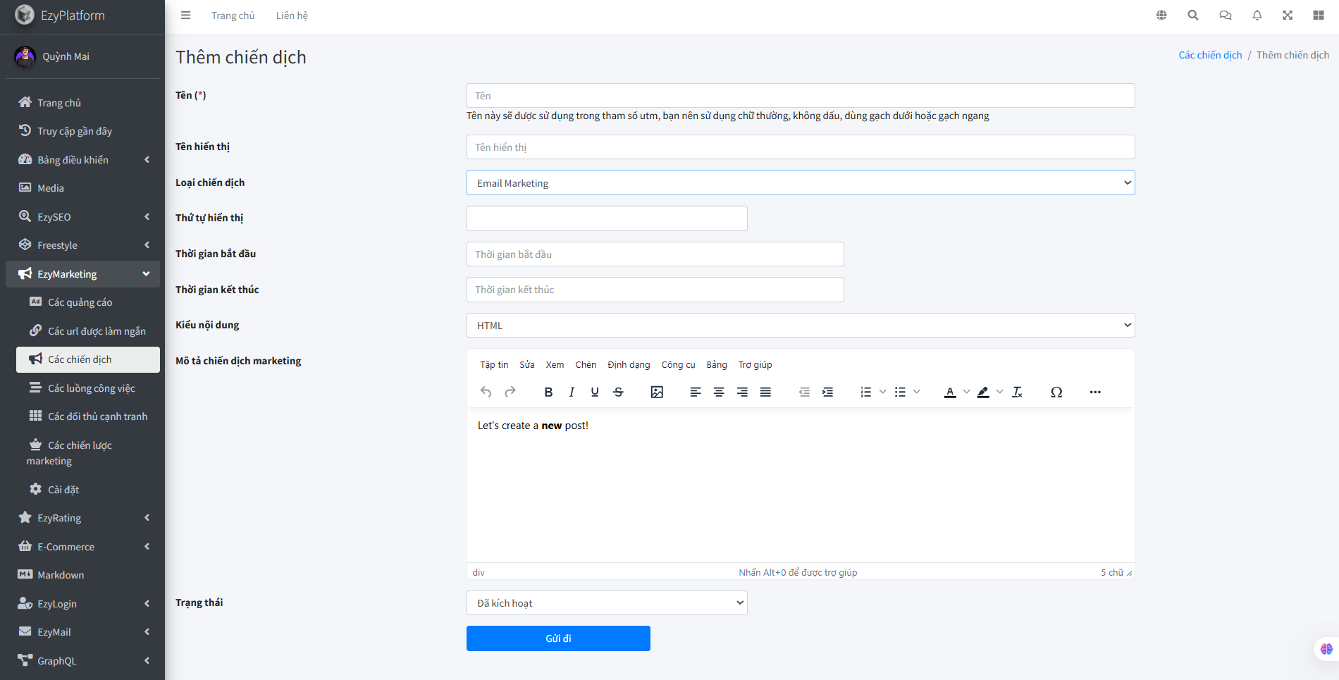Toggle sidebar with the hamburger menu icon
The image size is (1339, 680).
point(185,16)
